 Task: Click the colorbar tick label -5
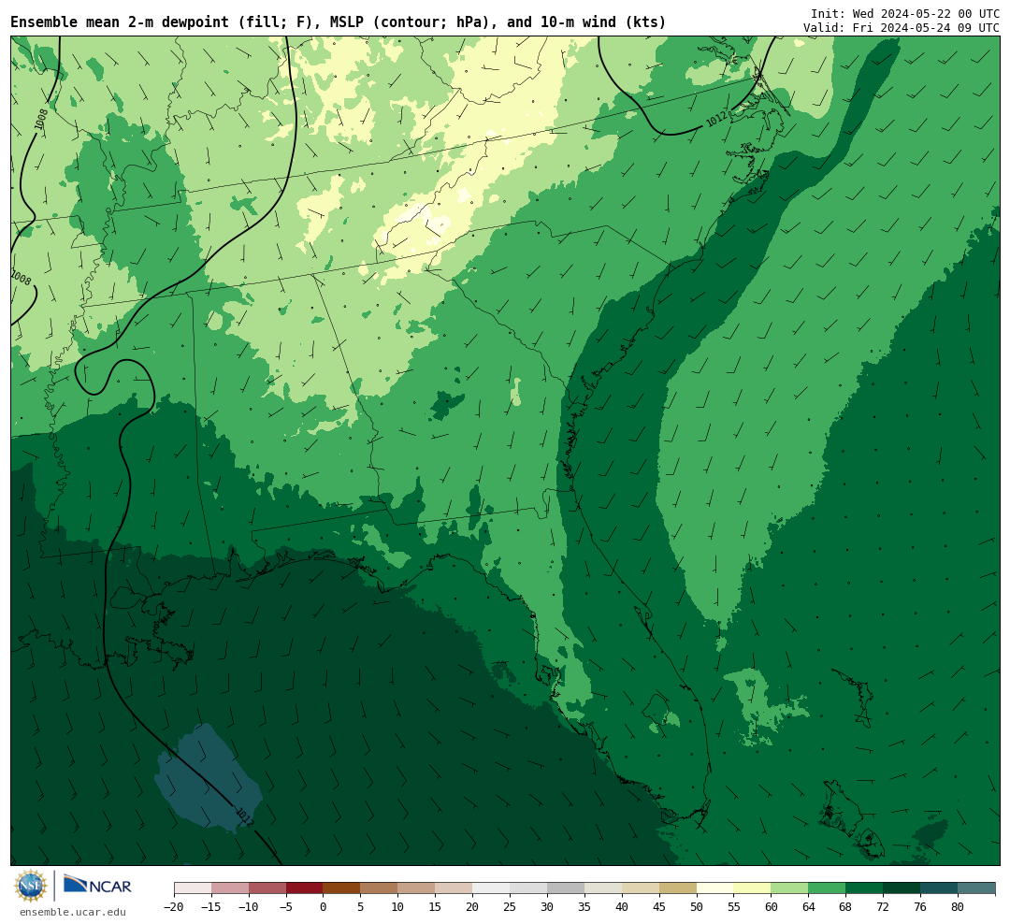286,907
